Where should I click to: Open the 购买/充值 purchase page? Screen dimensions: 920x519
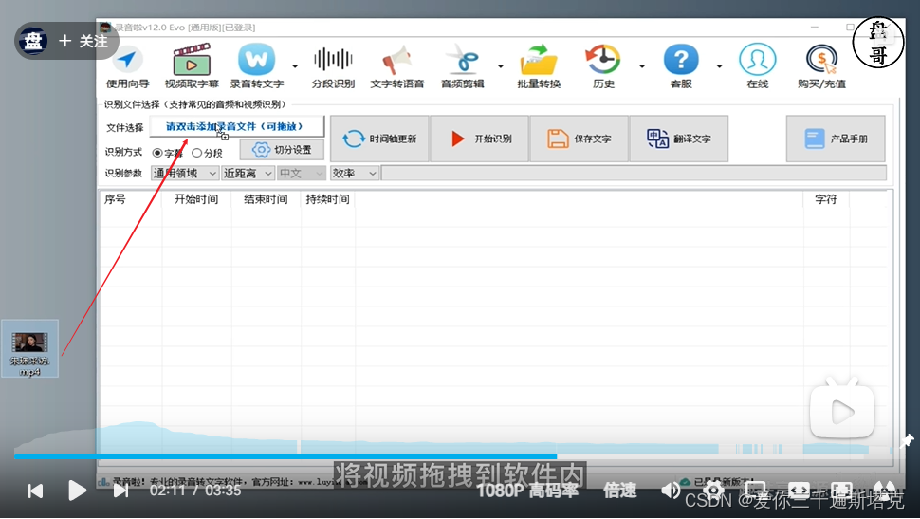821,66
